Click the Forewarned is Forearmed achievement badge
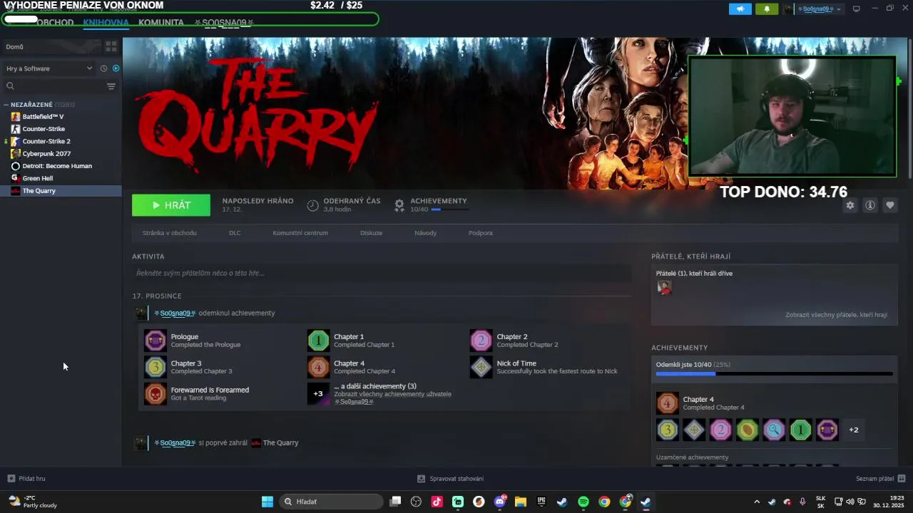 (155, 393)
